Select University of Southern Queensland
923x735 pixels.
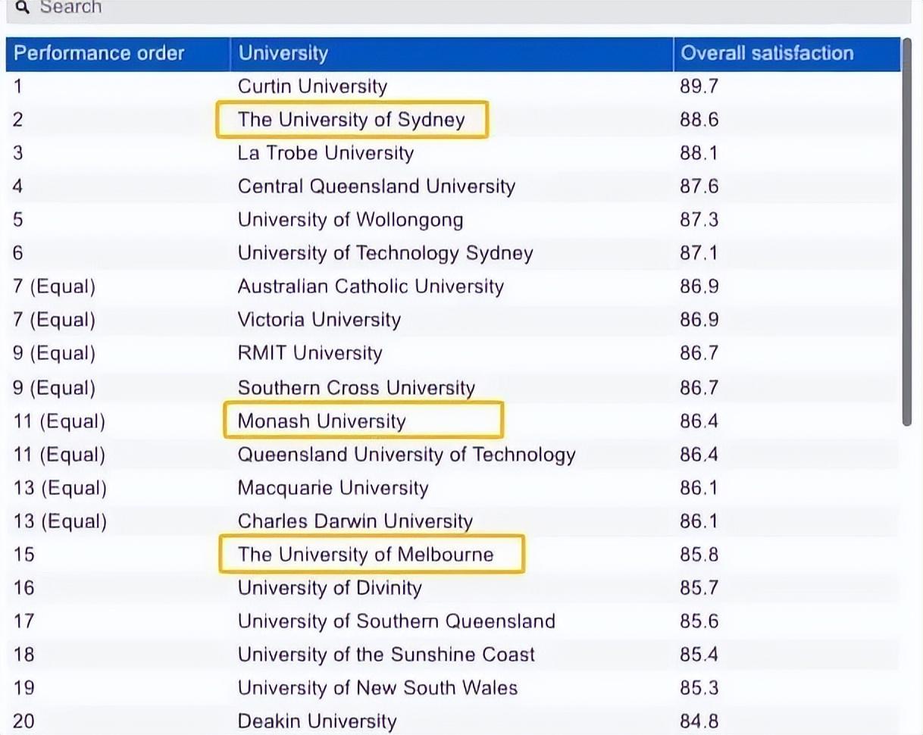396,621
